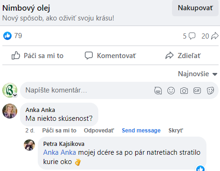Image resolution: width=220 pixels, height=171 pixels.
Task: Expand the Najnovšie sorting dropdown
Action: 198,74
